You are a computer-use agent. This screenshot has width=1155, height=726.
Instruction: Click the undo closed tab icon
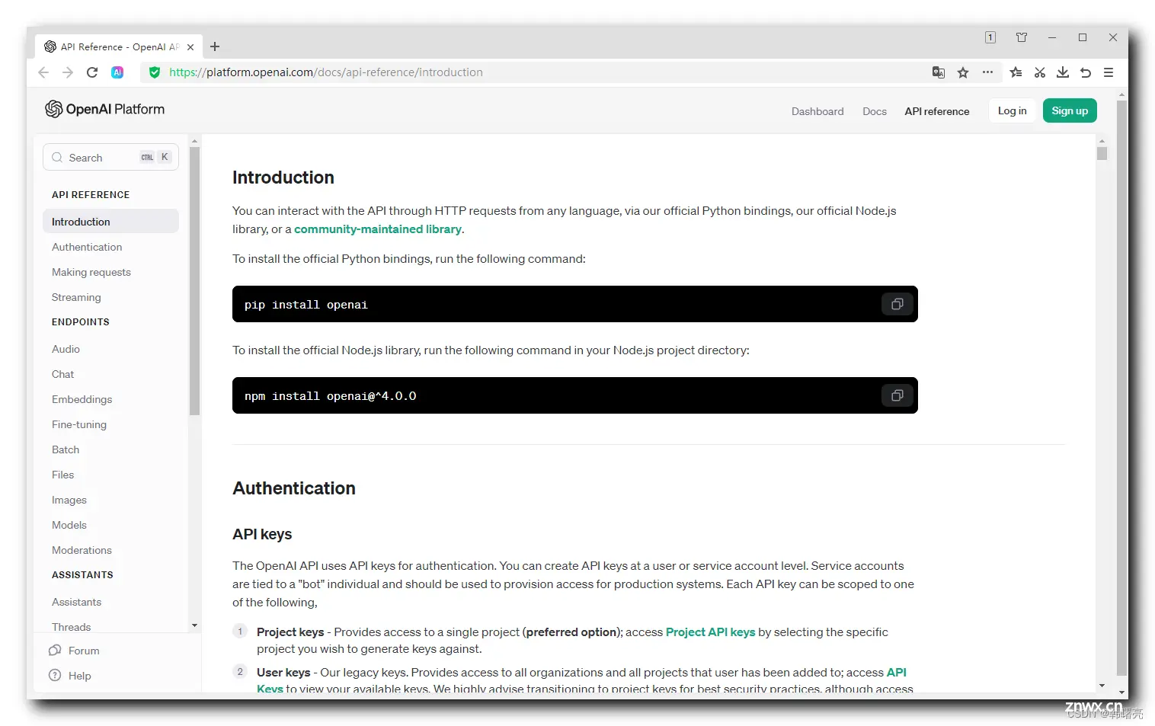(1086, 72)
